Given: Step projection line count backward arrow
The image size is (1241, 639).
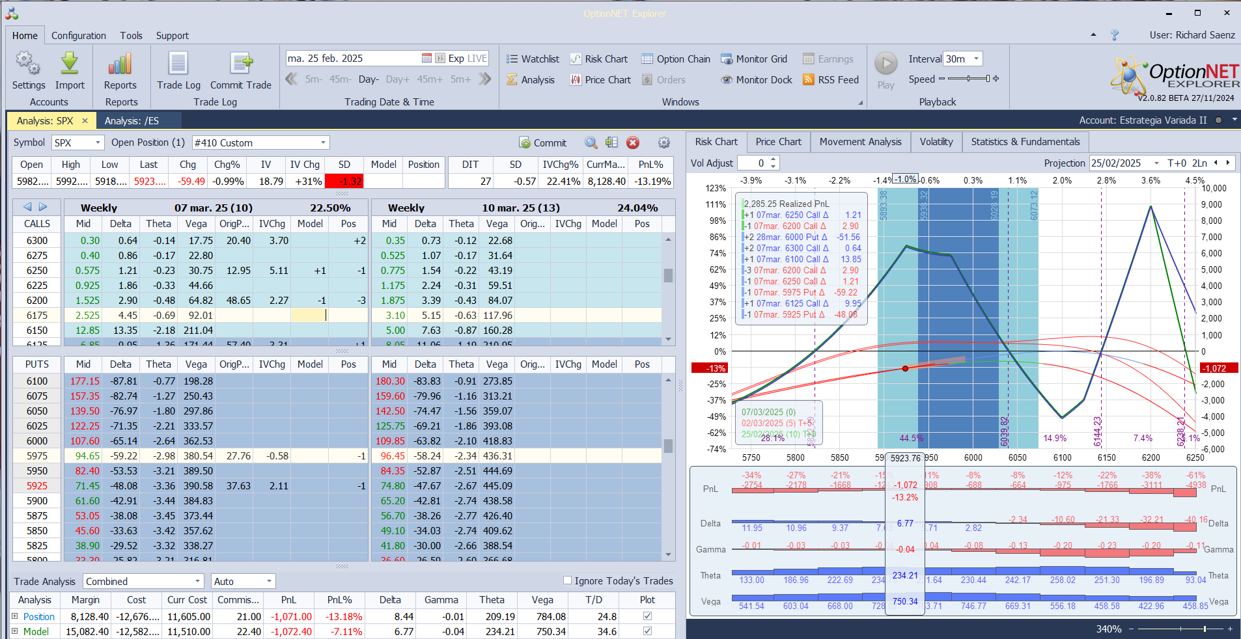Looking at the screenshot, I should click(x=1216, y=163).
